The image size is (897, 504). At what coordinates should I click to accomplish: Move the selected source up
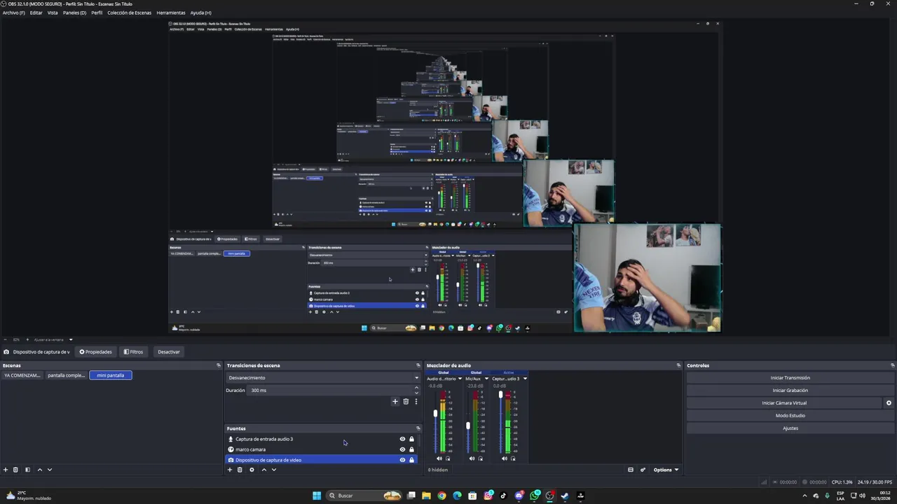coord(263,470)
